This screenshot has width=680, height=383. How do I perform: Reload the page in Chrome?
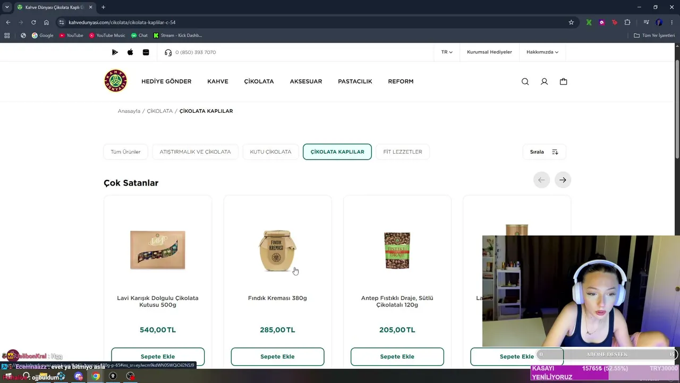[x=33, y=22]
